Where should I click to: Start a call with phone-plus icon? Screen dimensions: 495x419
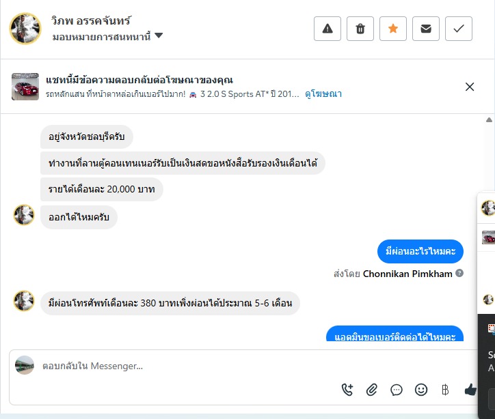point(347,390)
